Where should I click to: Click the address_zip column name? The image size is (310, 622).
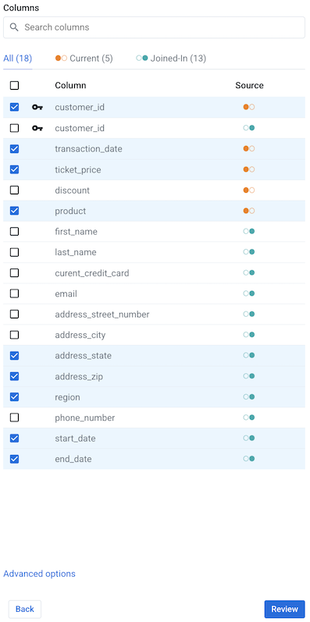[79, 376]
